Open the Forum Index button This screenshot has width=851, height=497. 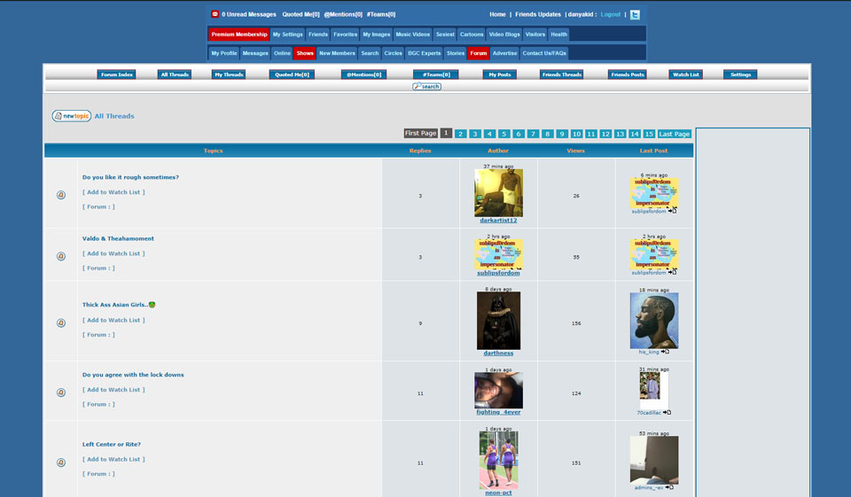(116, 74)
